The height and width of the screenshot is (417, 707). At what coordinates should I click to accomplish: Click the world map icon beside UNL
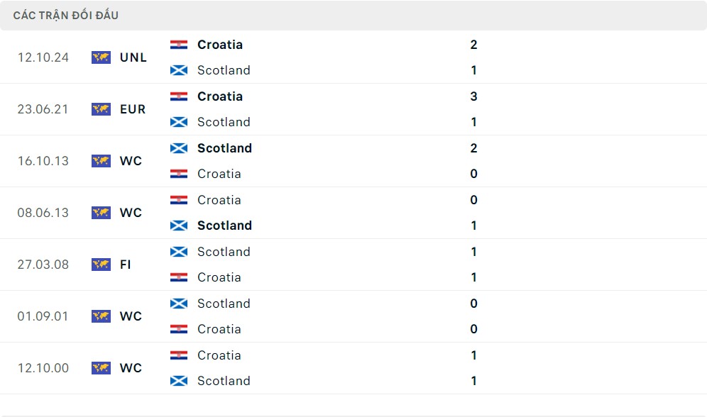pos(101,57)
